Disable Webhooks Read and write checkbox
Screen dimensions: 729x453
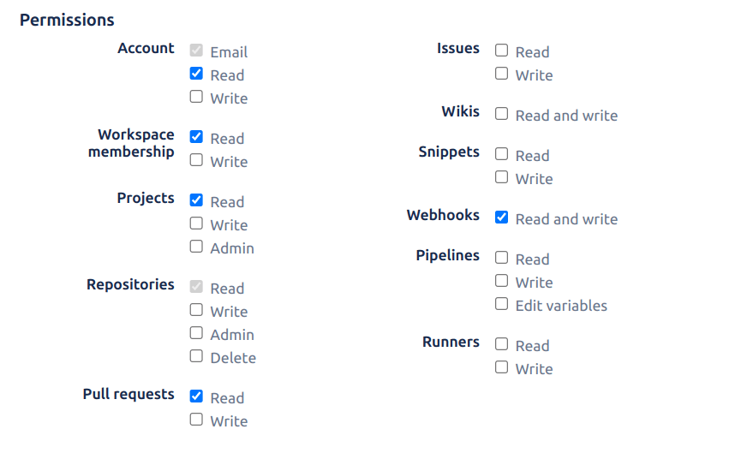point(501,218)
